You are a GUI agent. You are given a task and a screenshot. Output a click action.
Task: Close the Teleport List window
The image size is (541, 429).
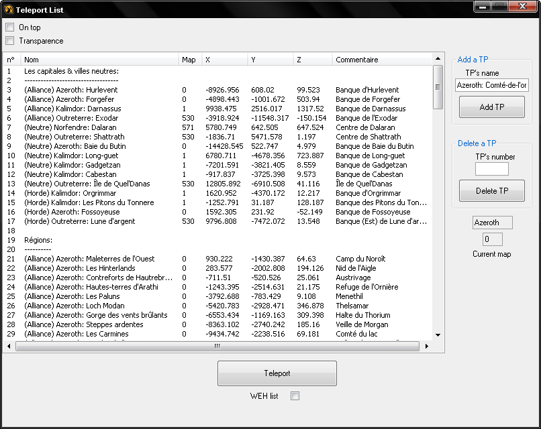click(523, 7)
